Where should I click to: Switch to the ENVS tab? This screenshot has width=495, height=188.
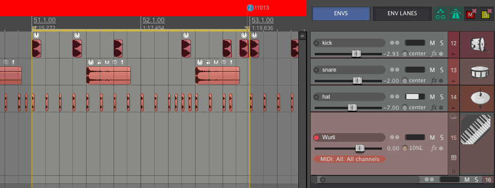[x=341, y=14]
